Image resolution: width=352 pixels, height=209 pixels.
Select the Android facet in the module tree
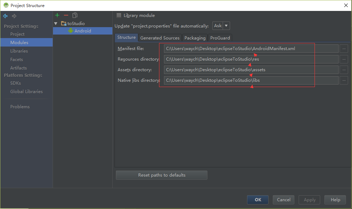[83, 31]
